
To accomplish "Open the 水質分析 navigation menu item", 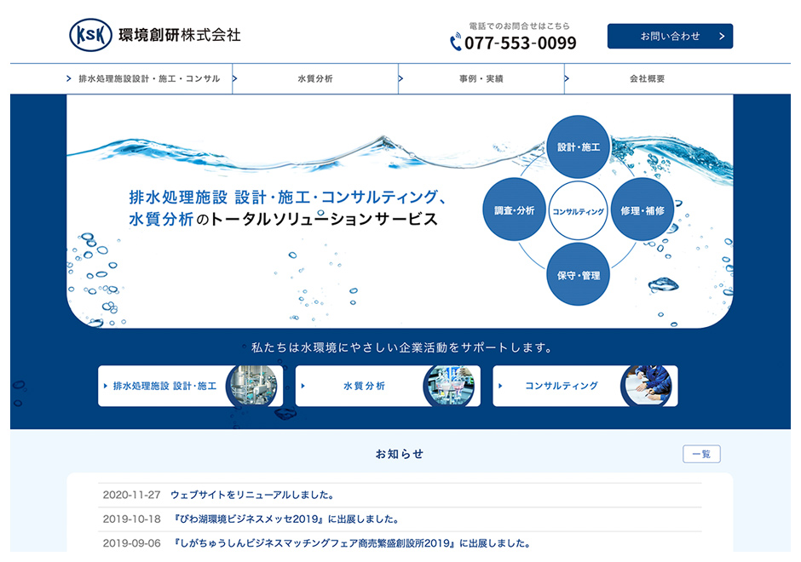I will [315, 78].
